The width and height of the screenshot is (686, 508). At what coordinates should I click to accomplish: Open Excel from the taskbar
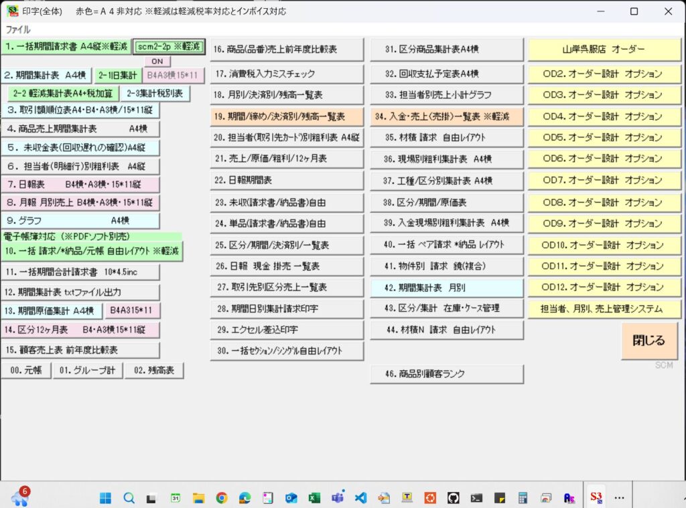point(314,497)
